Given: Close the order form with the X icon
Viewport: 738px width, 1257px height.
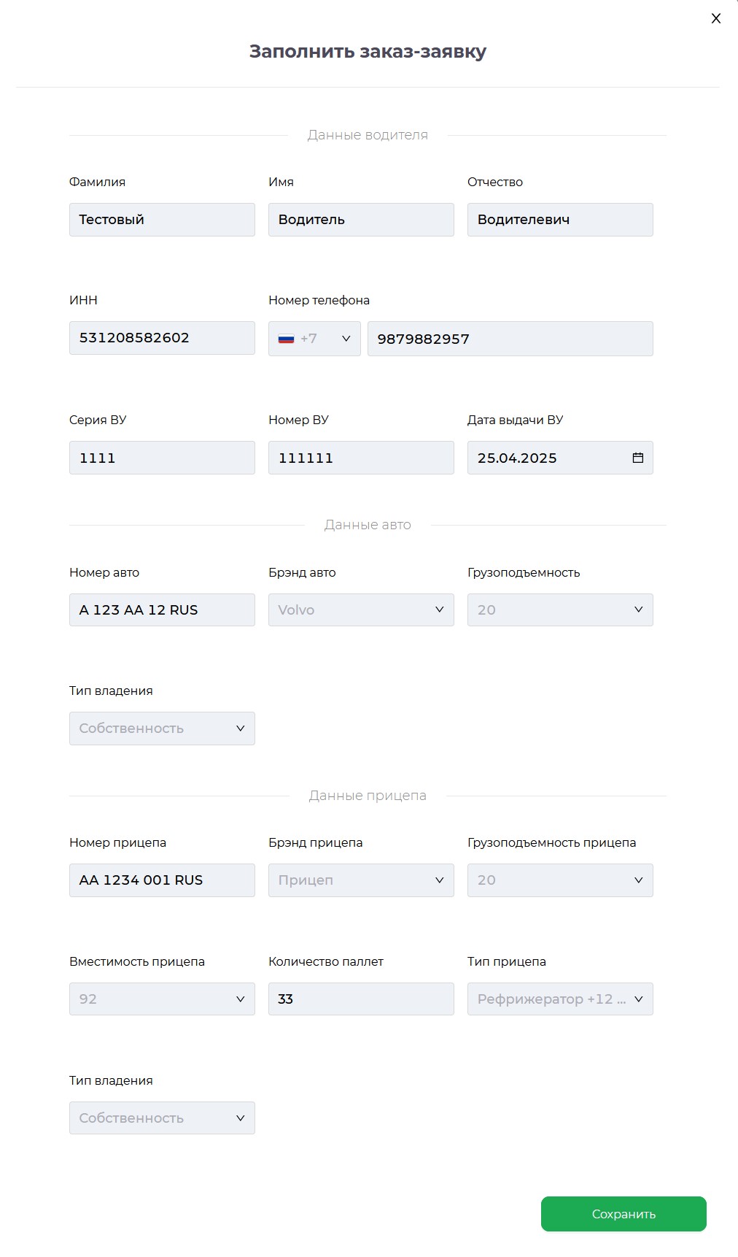Looking at the screenshot, I should coord(716,18).
